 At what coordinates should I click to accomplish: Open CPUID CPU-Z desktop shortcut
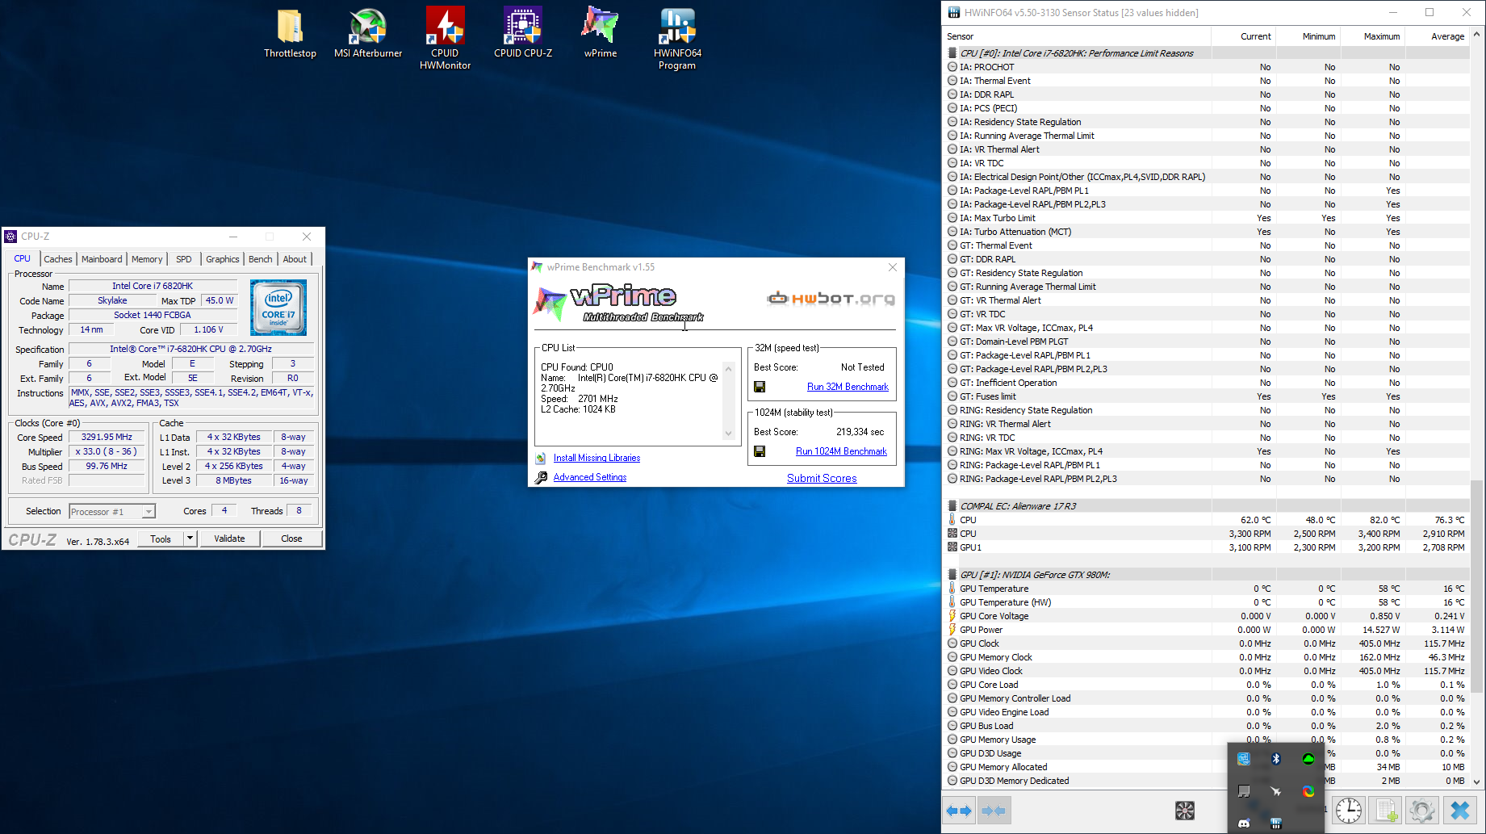pyautogui.click(x=523, y=34)
